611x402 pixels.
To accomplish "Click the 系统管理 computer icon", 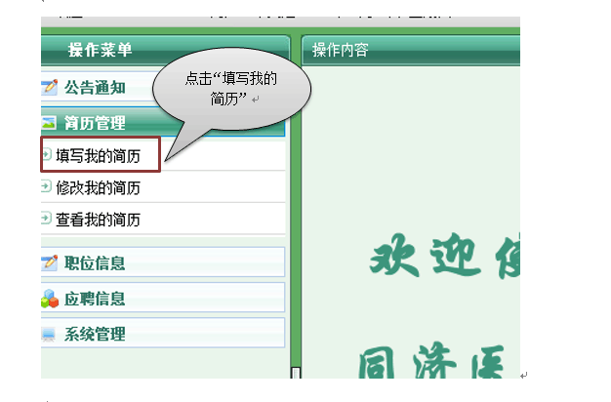I will (x=49, y=335).
